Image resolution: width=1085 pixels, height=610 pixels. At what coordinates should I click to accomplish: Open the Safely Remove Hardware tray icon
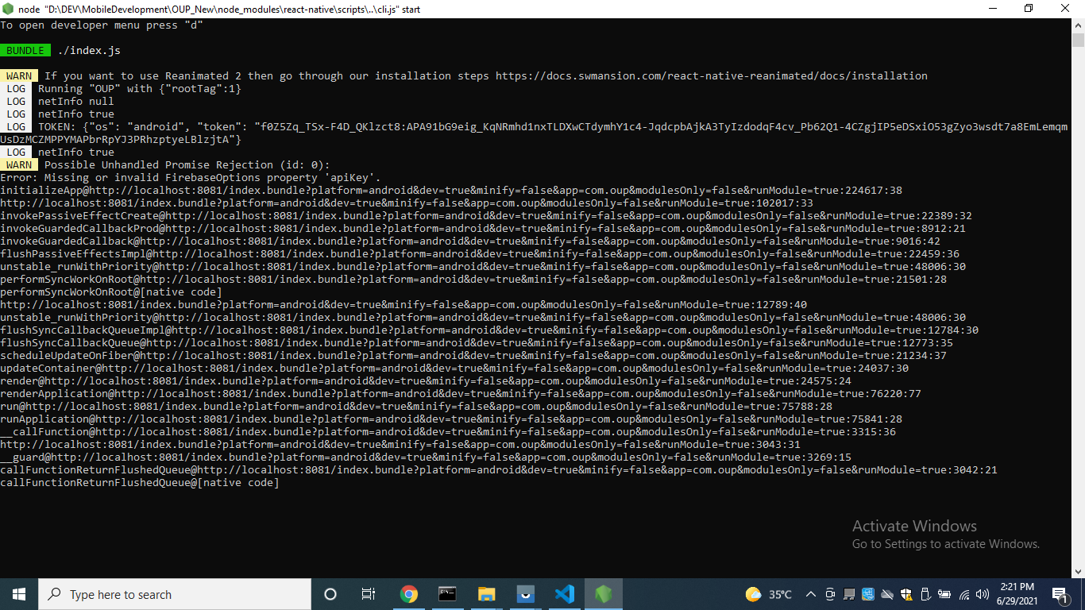click(925, 593)
